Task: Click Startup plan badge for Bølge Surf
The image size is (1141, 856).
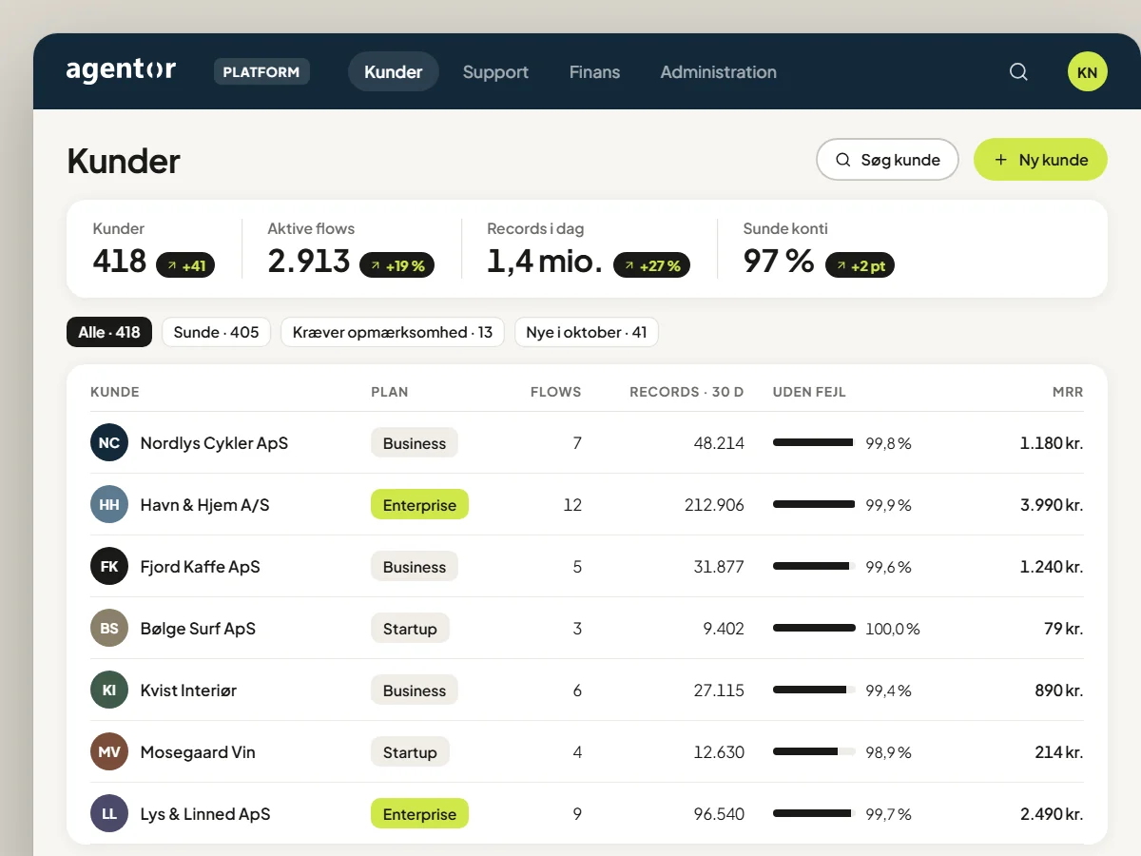Action: (410, 629)
